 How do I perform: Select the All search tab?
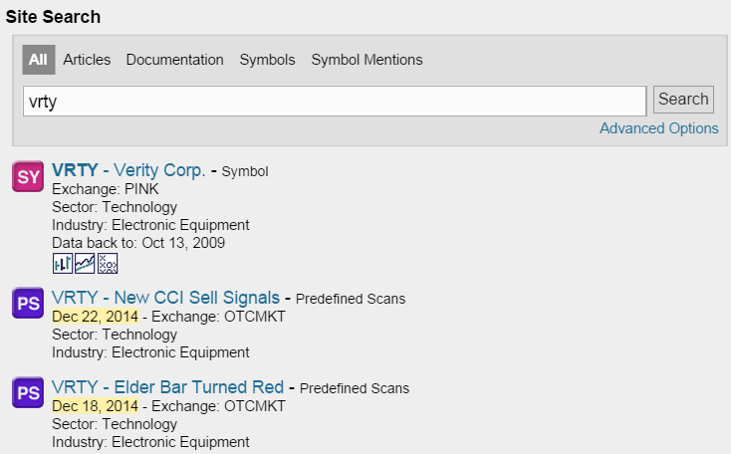[38, 60]
